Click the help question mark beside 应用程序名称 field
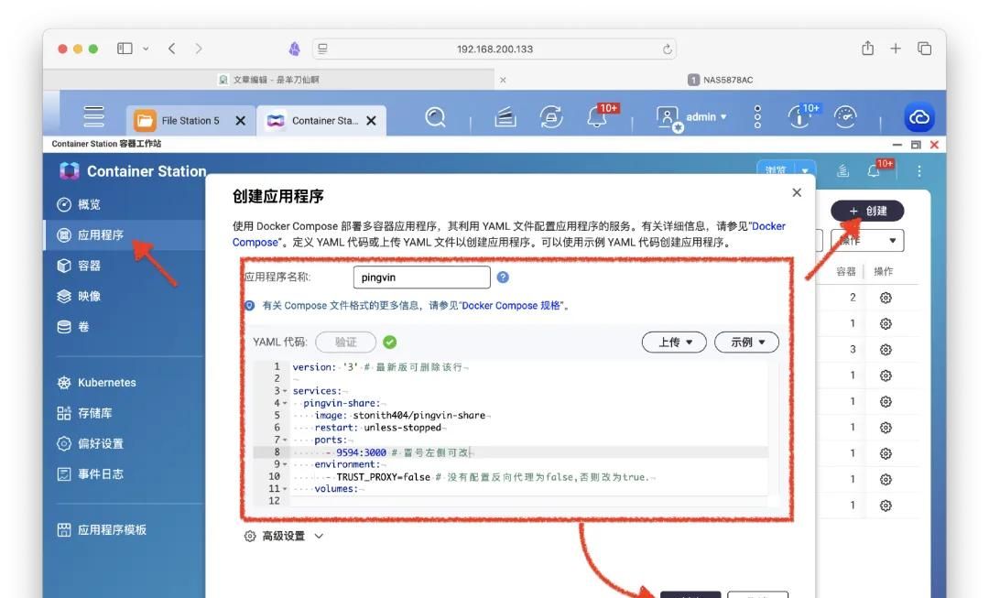The width and height of the screenshot is (989, 598). click(x=502, y=277)
